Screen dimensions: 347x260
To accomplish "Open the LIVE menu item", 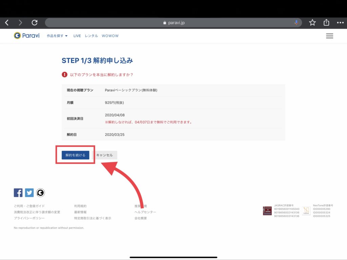I will click(77, 36).
